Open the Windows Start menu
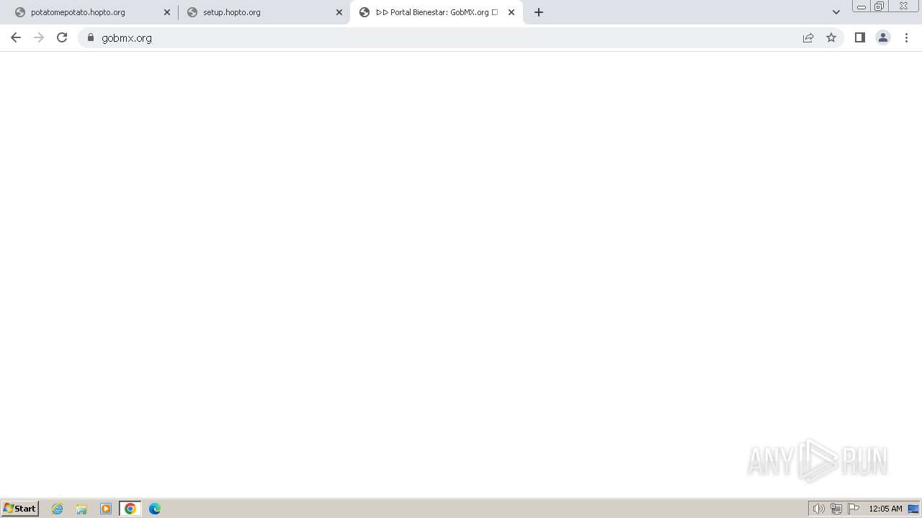922x518 pixels. point(20,508)
